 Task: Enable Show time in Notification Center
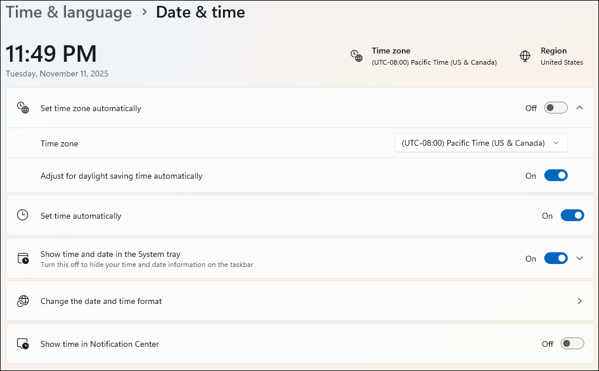(x=572, y=343)
